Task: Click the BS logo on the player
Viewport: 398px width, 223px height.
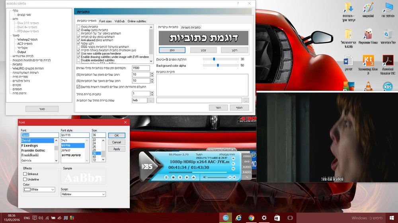Action: (x=147, y=166)
